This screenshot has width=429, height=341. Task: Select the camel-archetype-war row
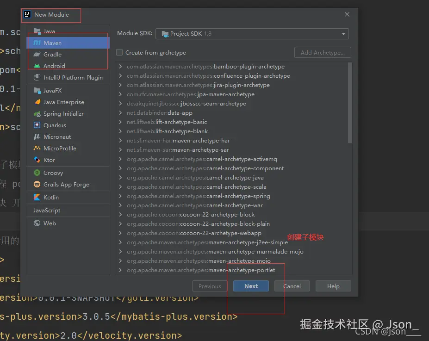232,205
